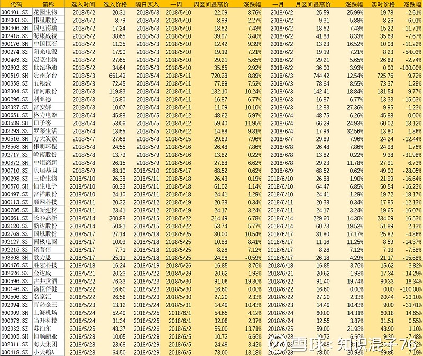Select the 代码 column header
Viewport: 423px width, 356px height.
click(x=16, y=4)
